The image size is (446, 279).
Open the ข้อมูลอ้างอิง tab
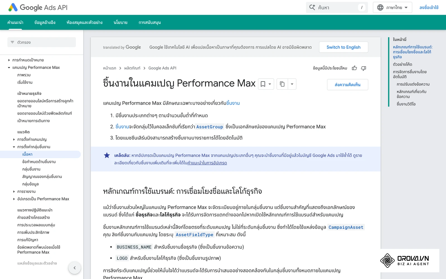(45, 22)
